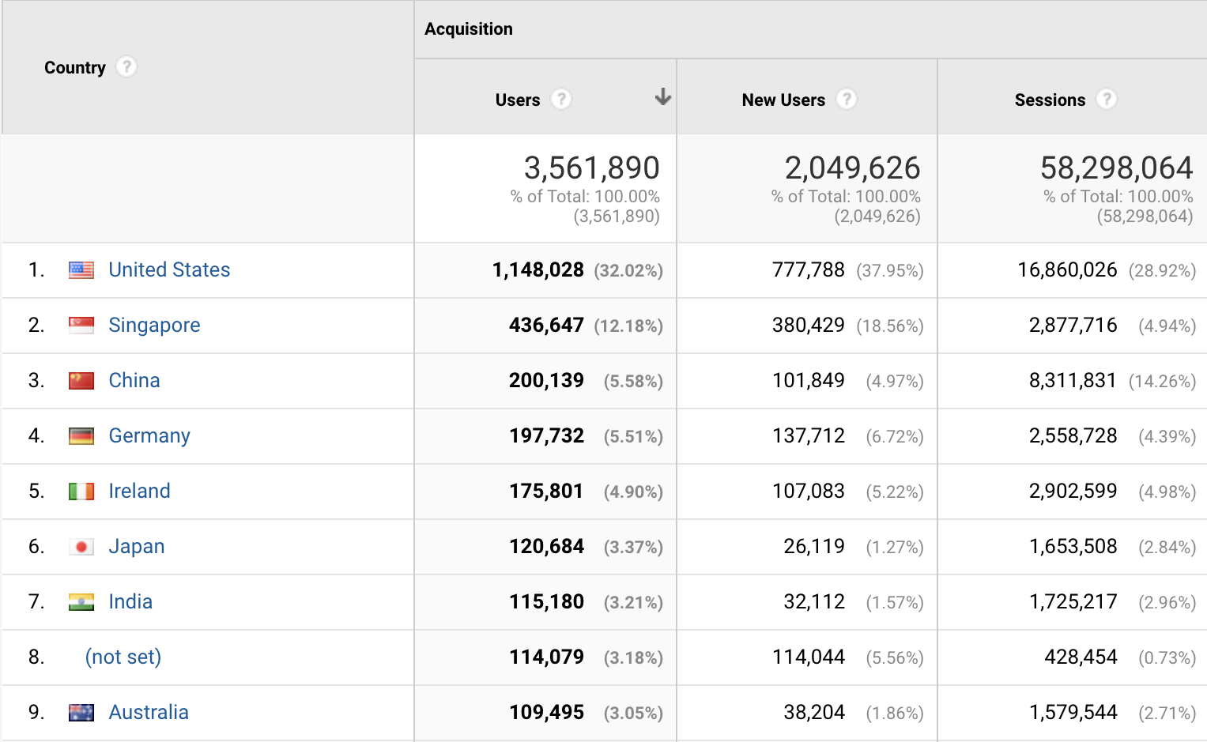Click the Users column help icon
1207x742 pixels.
(560, 100)
